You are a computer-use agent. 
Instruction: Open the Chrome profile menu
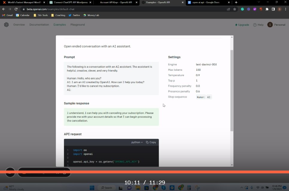coord(279,9)
